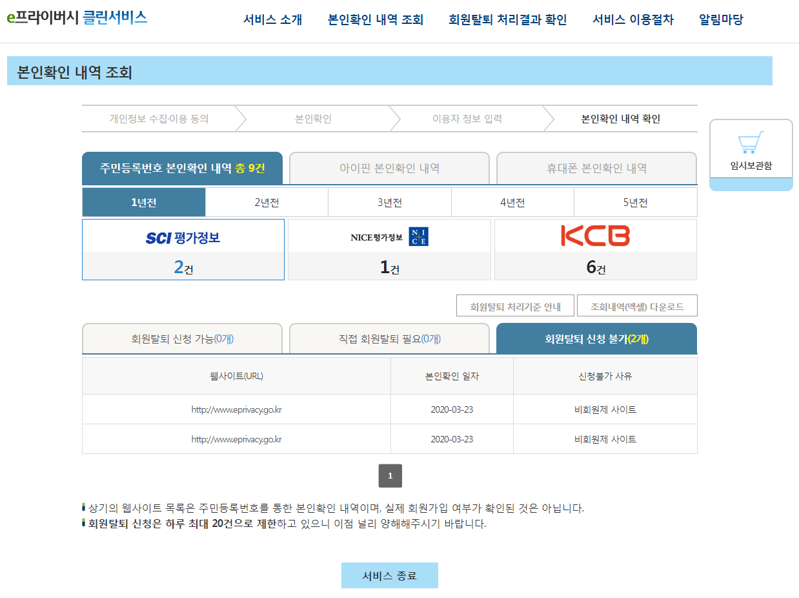The width and height of the screenshot is (799, 598).
Task: Select the 2년전 period tab
Action: point(267,202)
